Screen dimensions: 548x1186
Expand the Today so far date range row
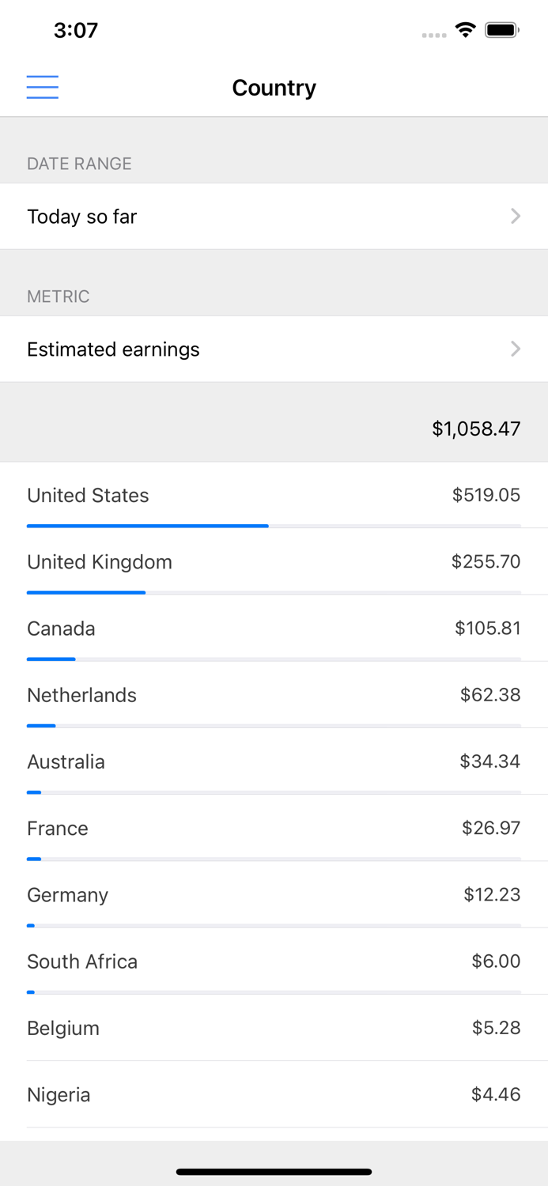(274, 216)
